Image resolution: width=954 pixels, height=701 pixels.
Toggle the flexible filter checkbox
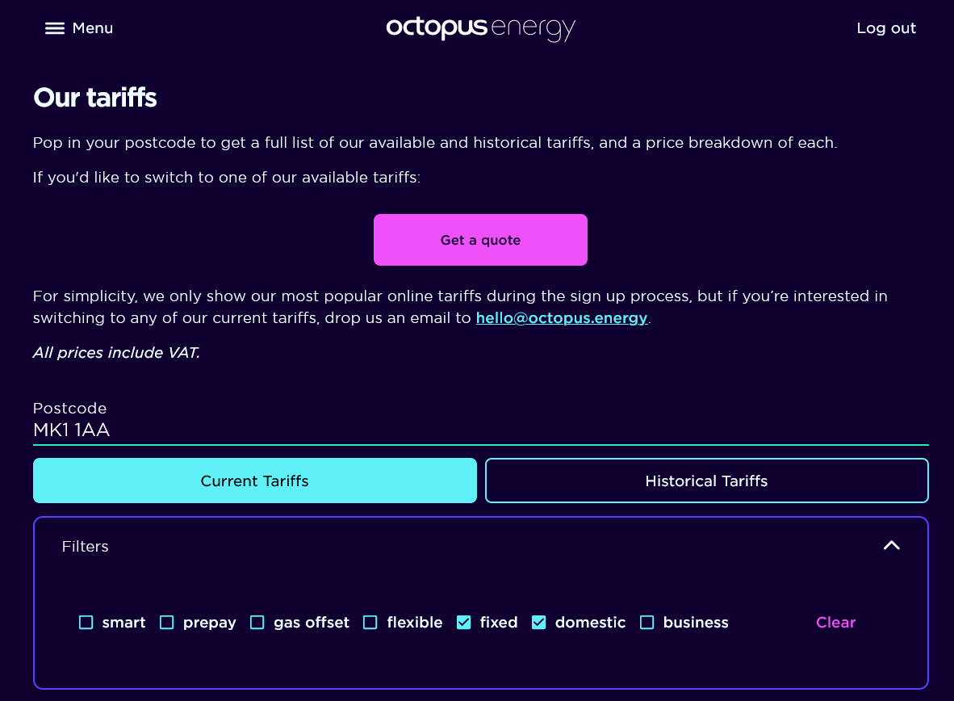(x=370, y=623)
